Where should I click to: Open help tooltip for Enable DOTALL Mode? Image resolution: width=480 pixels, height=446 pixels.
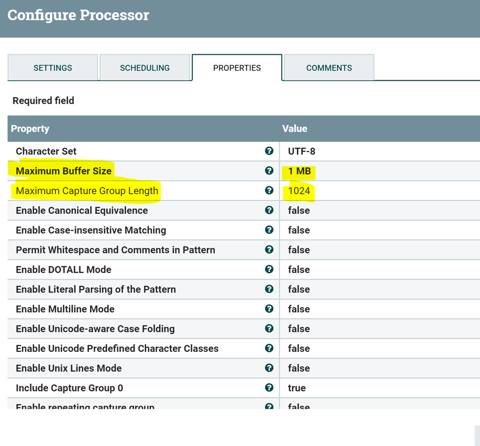[x=269, y=269]
